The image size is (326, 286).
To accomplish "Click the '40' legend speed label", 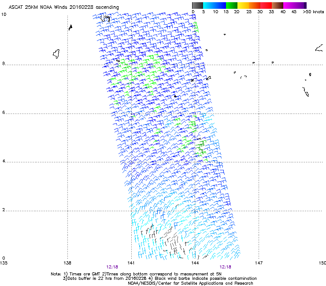I will (x=283, y=12).
